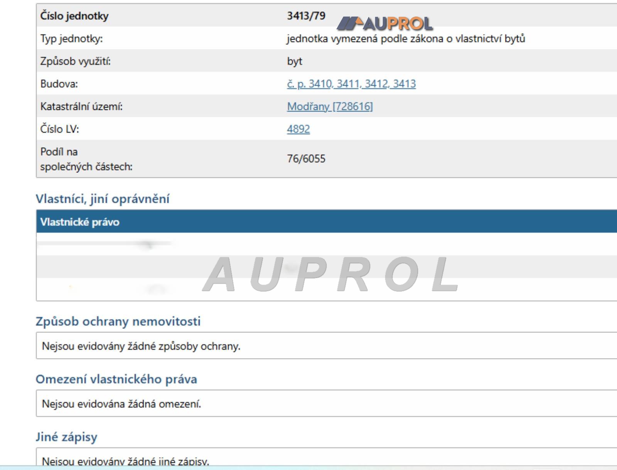Click the Vlastníci, jiní oprávnění heading
The height and width of the screenshot is (470, 617).
[102, 199]
